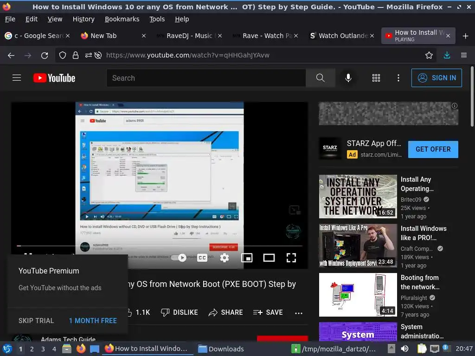Open the tracking protection shield icon
475x356 pixels.
point(63,55)
